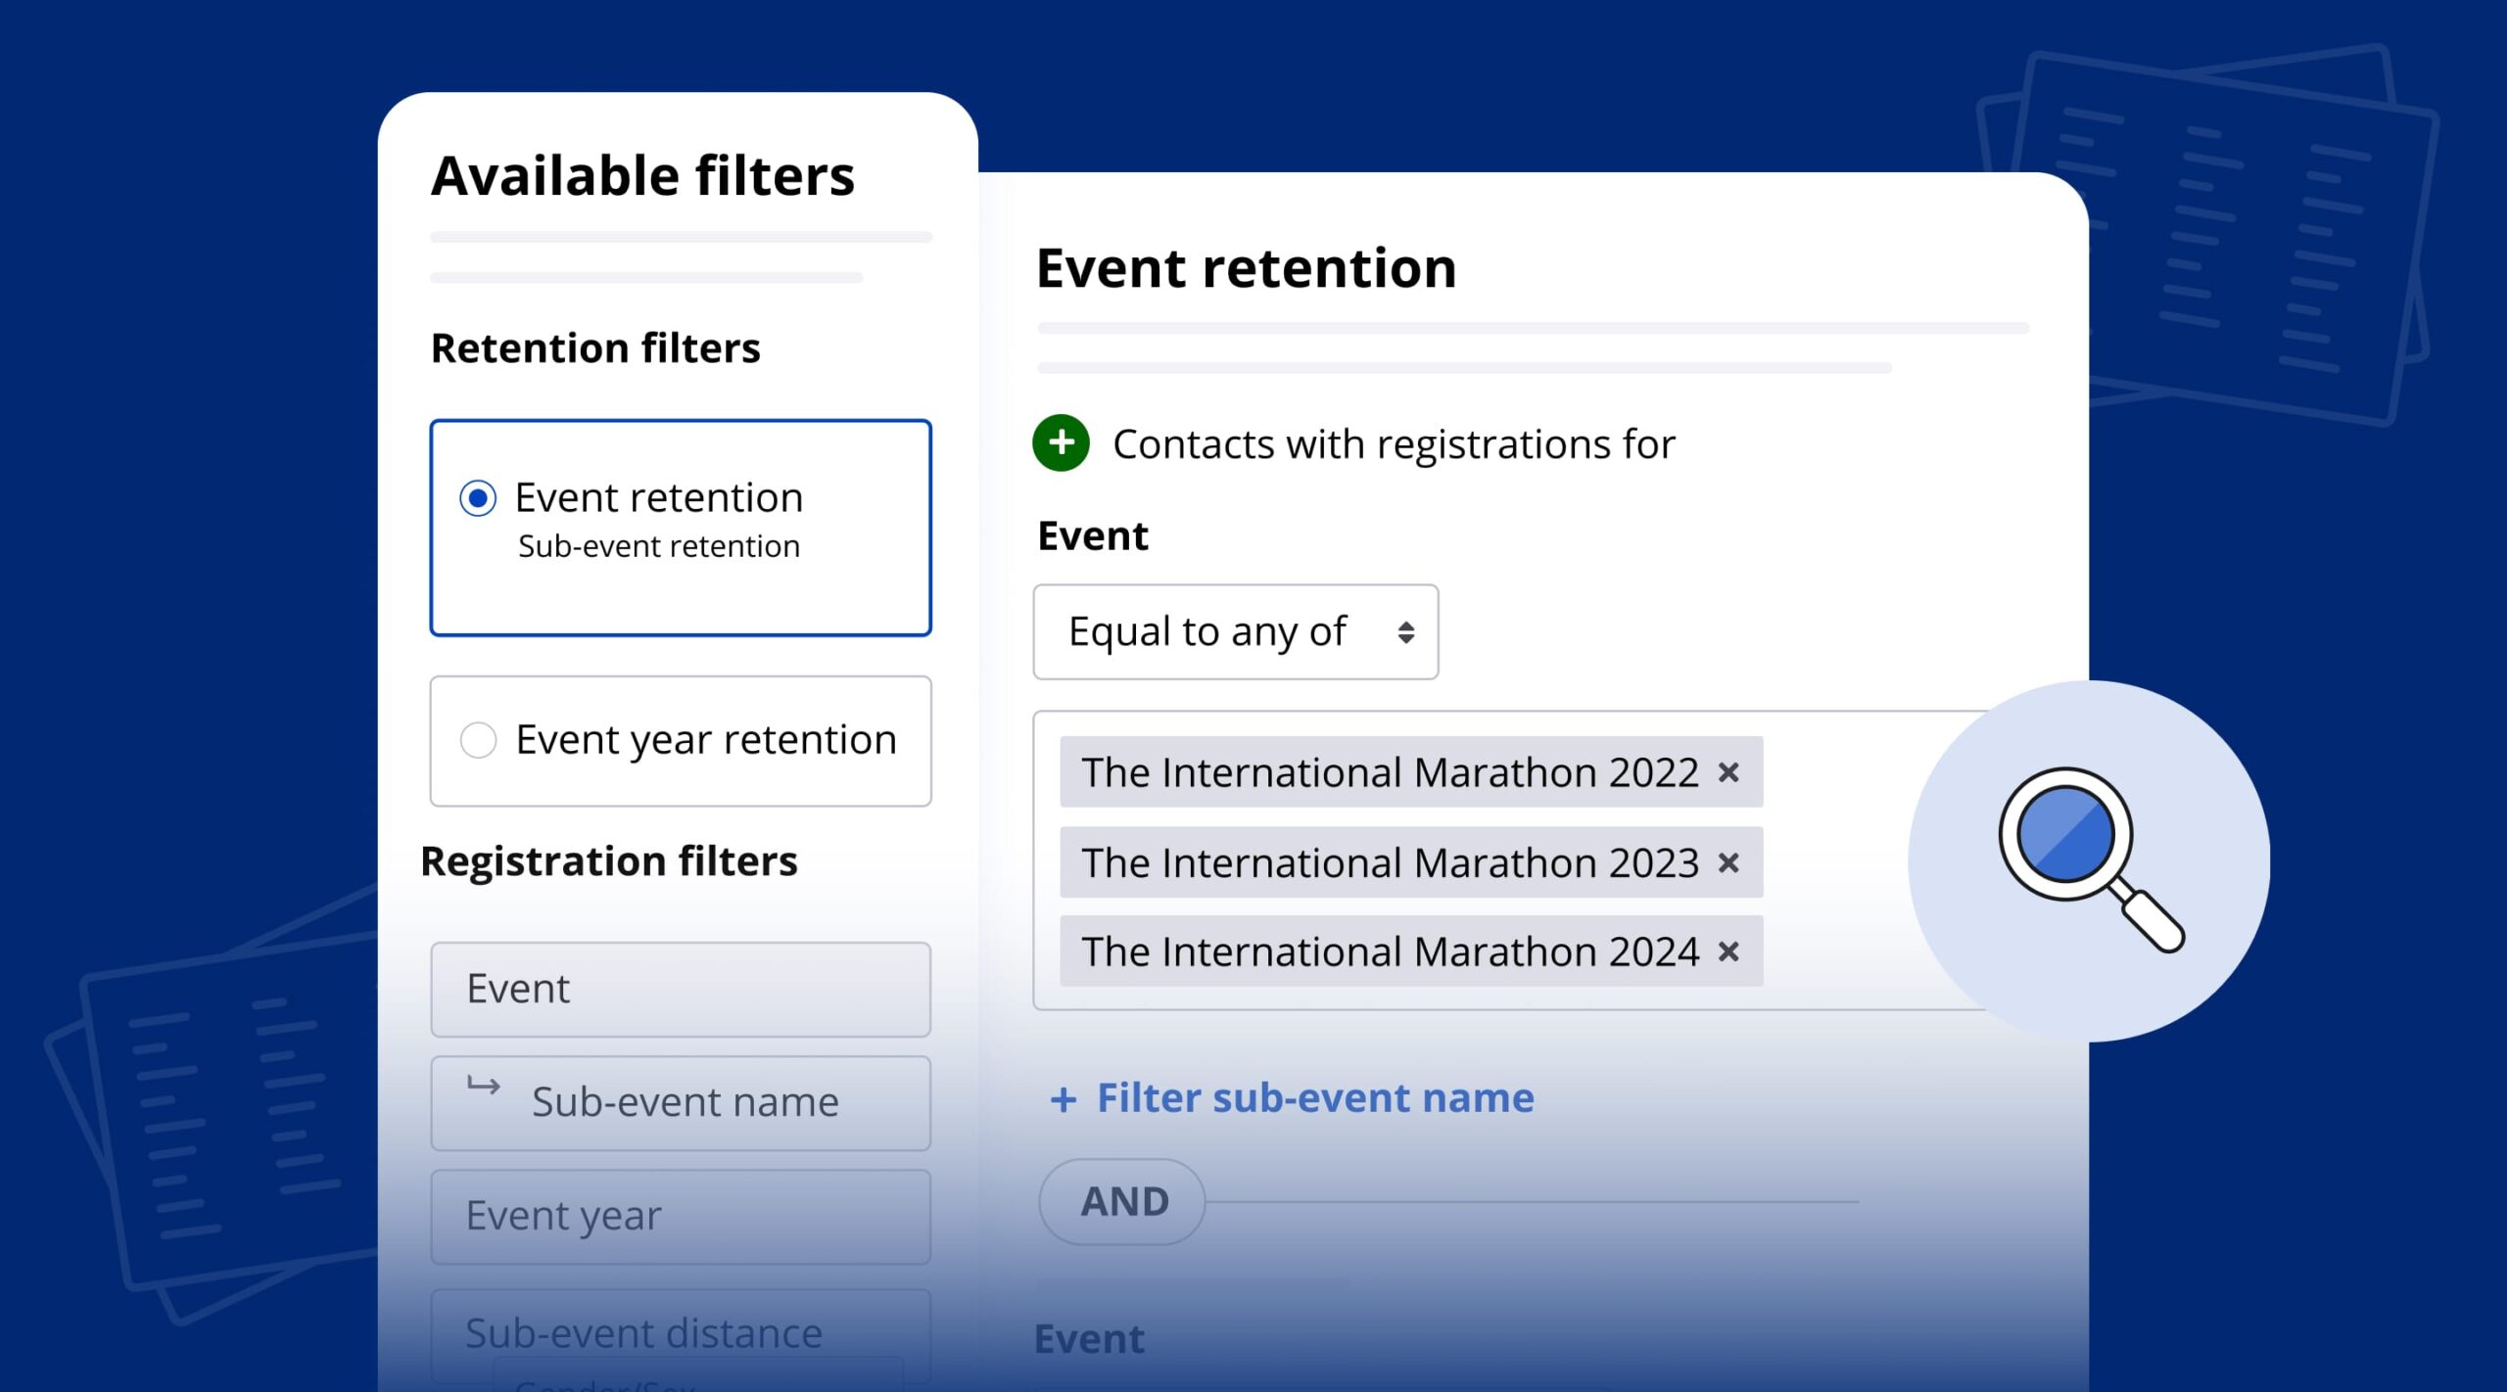This screenshot has width=2507, height=1392.
Task: Click the plus icon beside Filter sub-event name
Action: pos(1063,1099)
